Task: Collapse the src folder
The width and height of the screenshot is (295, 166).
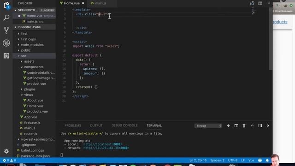Action: pyautogui.click(x=24, y=56)
